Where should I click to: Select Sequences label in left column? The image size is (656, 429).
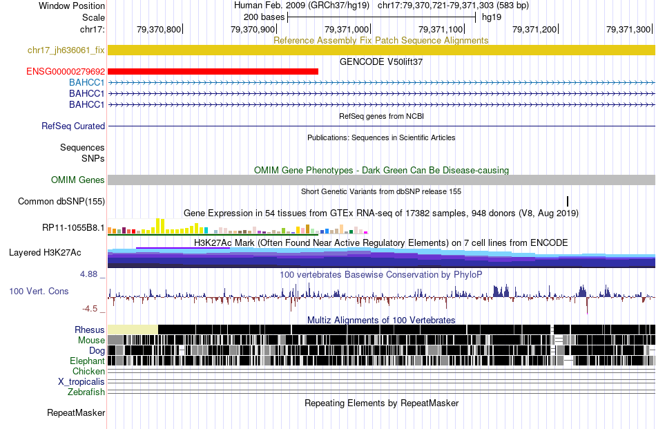click(x=82, y=147)
